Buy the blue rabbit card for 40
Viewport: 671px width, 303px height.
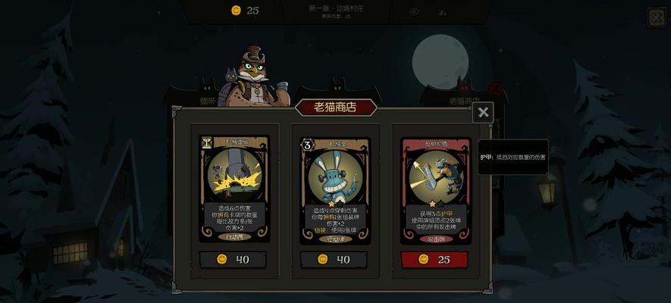click(x=334, y=259)
